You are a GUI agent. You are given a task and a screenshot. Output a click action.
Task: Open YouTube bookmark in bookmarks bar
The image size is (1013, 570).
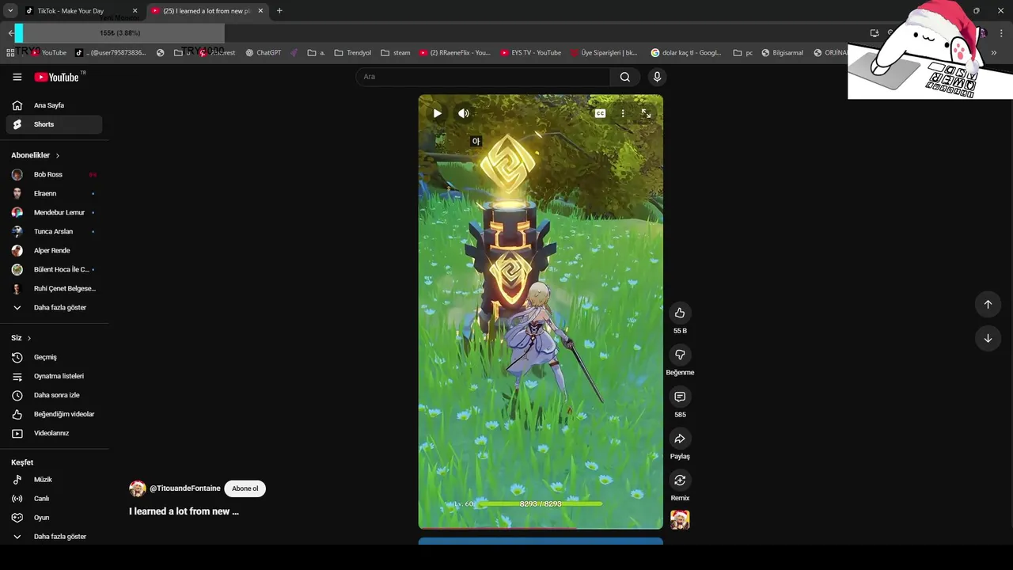[49, 53]
